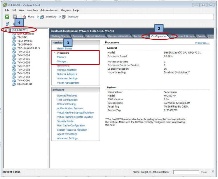This screenshot has height=179, width=218.
Task: Open the hardware Storage link
Action: pyautogui.click(x=61, y=62)
